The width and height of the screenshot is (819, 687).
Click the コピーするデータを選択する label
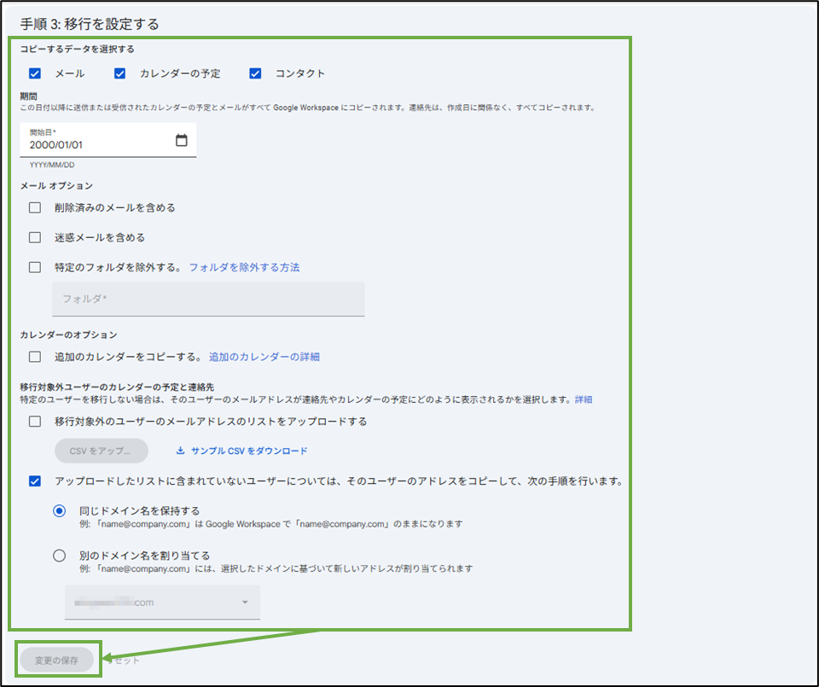78,49
